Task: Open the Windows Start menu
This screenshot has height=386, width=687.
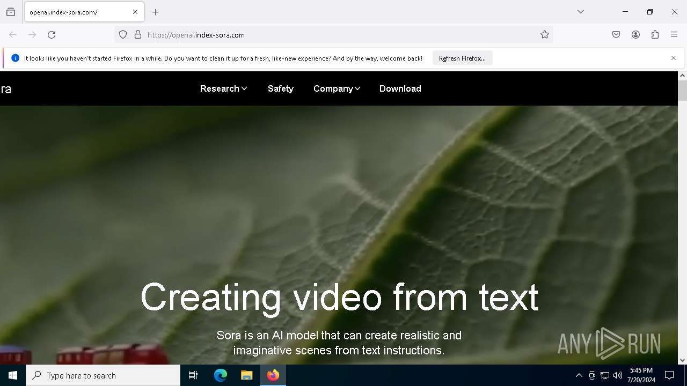Action: [x=13, y=375]
